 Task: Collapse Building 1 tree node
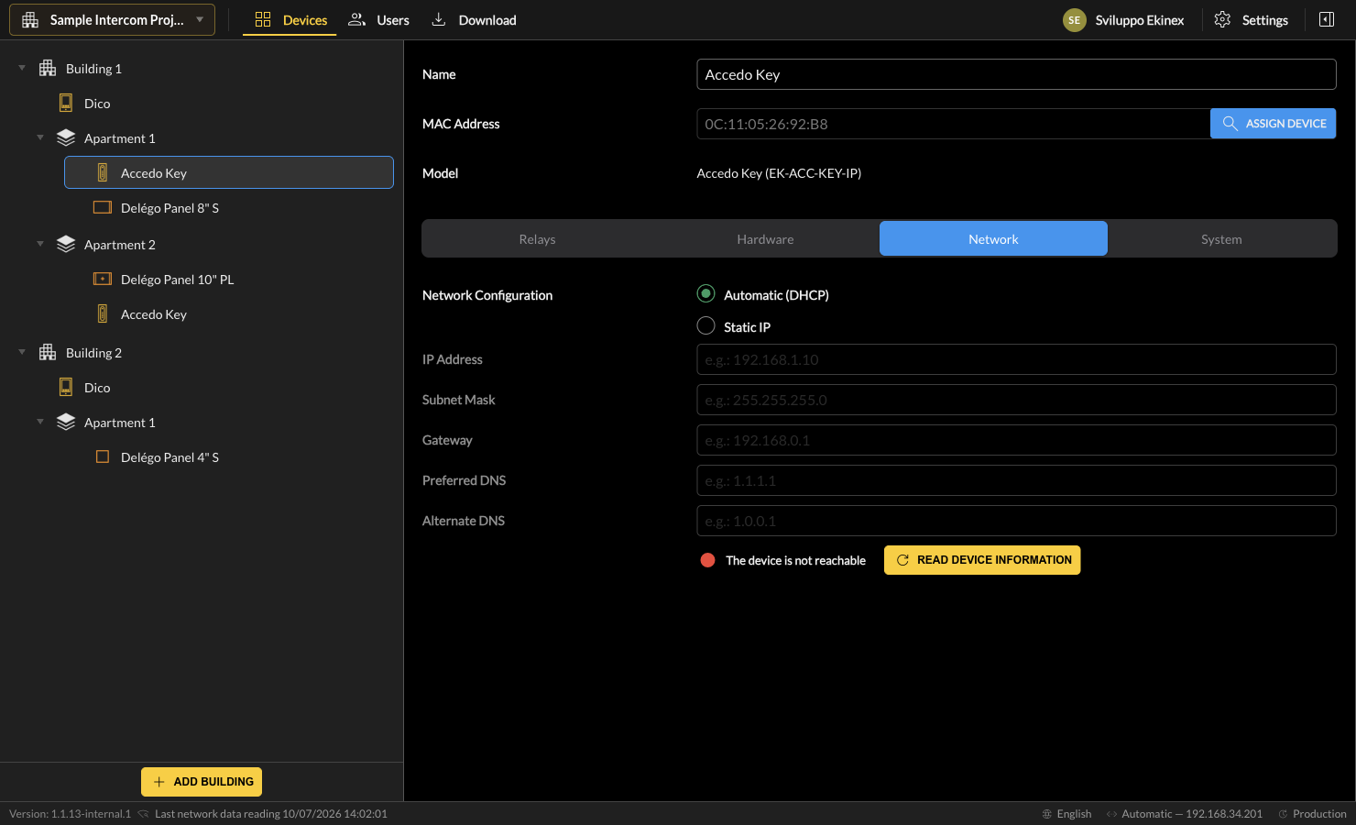22,68
